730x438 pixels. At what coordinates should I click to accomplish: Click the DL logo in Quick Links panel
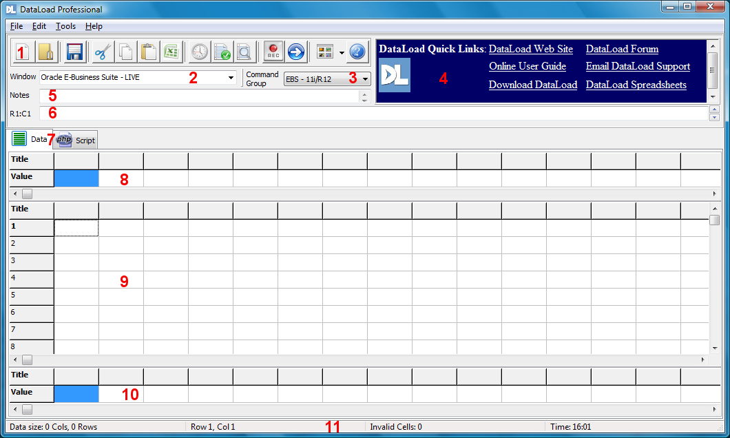395,75
